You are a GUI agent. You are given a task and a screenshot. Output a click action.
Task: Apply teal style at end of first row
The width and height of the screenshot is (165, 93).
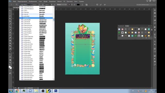149,29
